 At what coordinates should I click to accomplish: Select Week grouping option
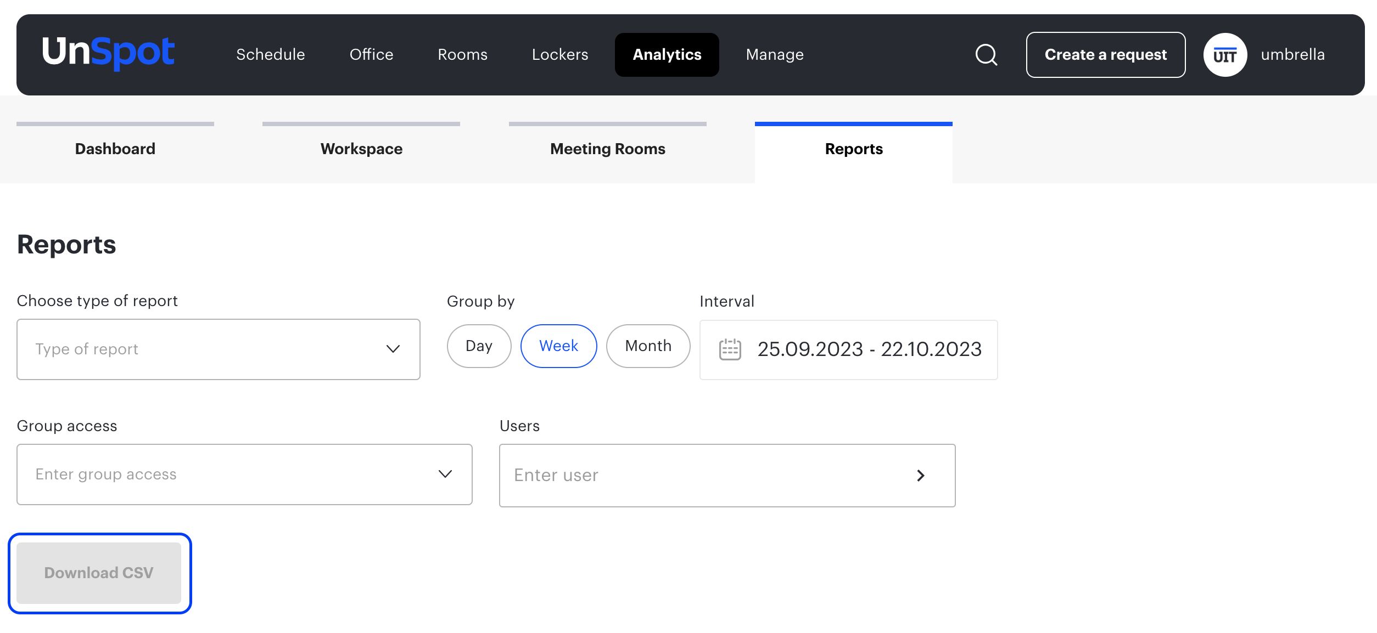click(x=558, y=346)
